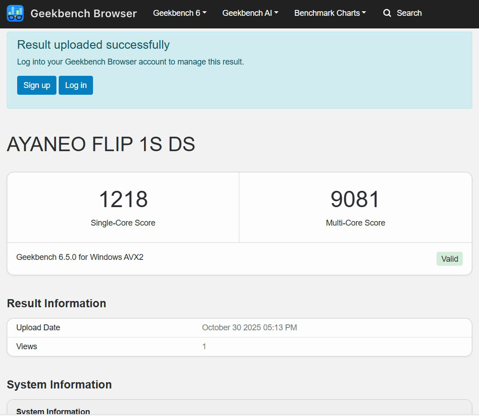Go to Geekbench Browser home via brand text
Viewport: 479px width, 416px height.
(x=84, y=14)
